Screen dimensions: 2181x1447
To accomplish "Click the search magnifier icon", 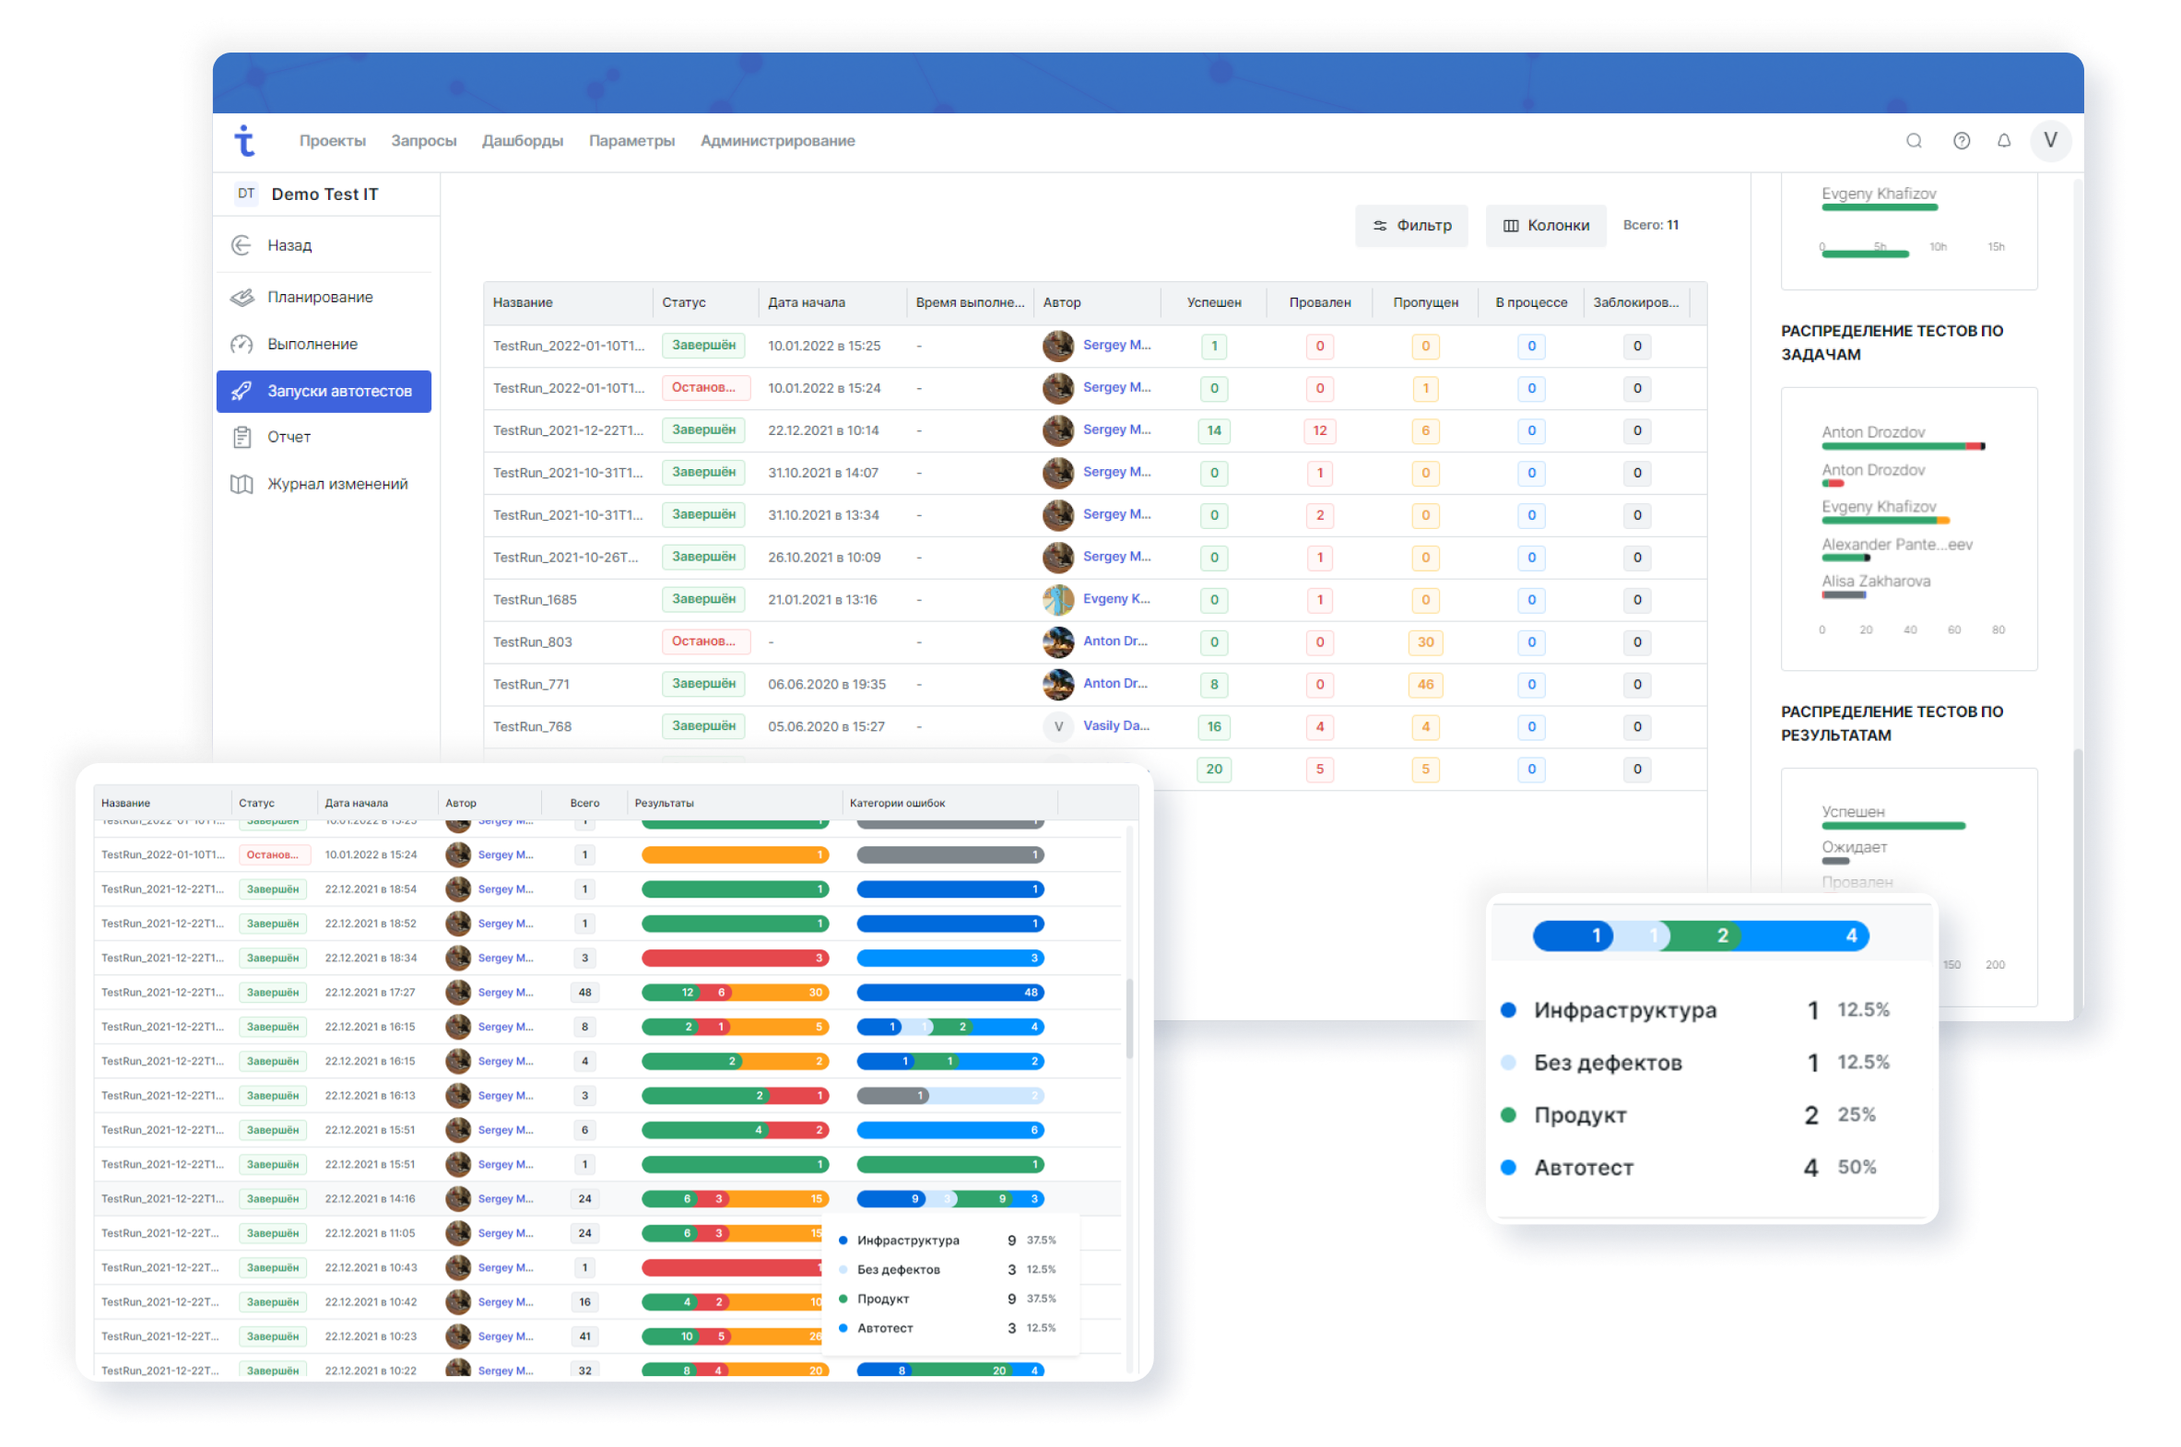I will 1914,140.
